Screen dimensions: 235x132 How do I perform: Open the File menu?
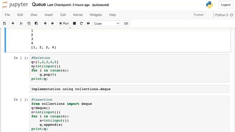[7, 15]
